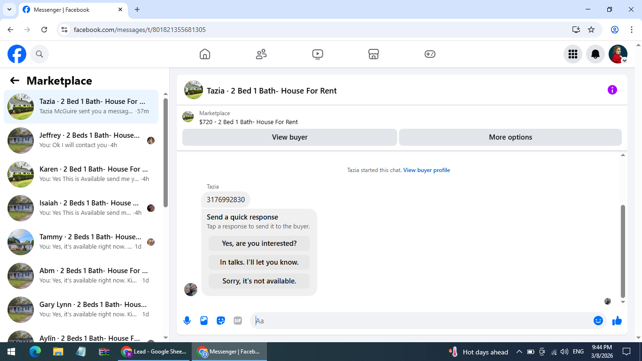Viewport: 642px width, 361px height.
Task: Click the 3176992830 message bubble
Action: (x=226, y=200)
